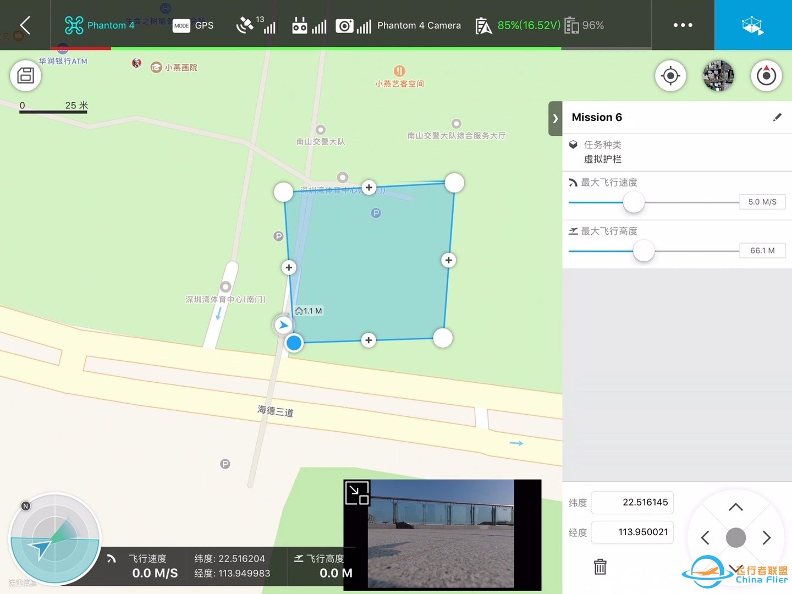Tap the mission type 虚拟护栏 row
792x594 pixels.
tap(677, 152)
